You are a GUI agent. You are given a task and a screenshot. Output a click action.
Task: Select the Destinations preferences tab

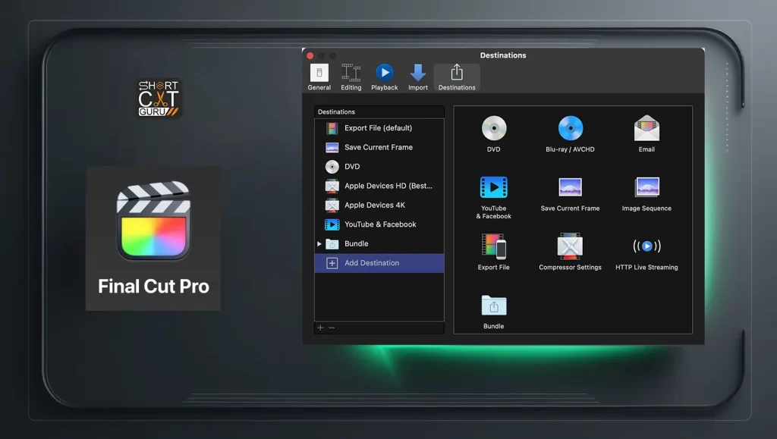[457, 77]
